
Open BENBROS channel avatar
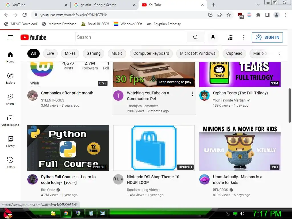(204, 179)
